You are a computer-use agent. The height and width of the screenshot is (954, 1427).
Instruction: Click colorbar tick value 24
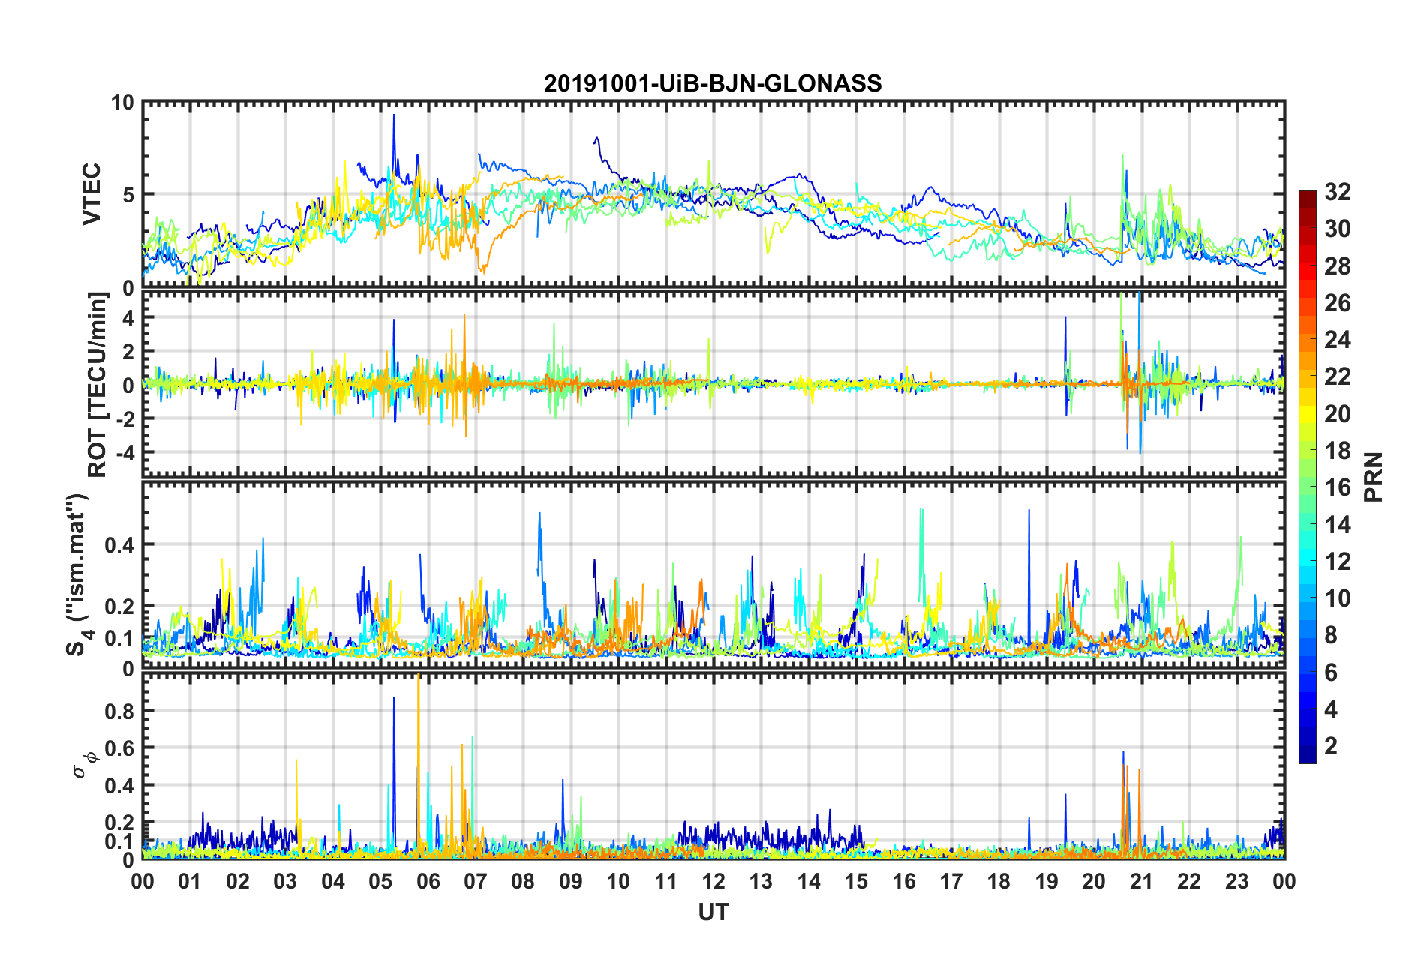tap(1338, 340)
